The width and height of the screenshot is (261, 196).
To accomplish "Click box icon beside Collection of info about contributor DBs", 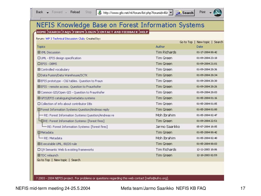I will point(39,104).
